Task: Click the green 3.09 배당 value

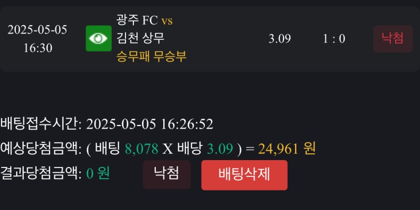Action: coord(219,149)
